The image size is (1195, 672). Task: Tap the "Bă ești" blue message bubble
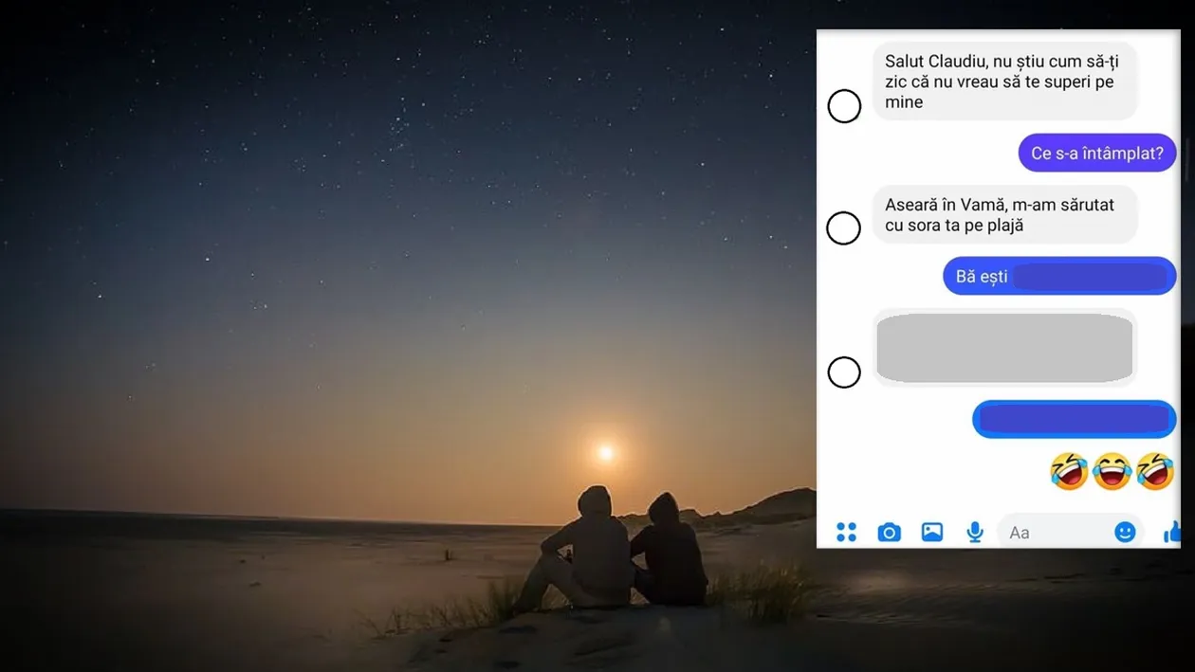(1058, 277)
